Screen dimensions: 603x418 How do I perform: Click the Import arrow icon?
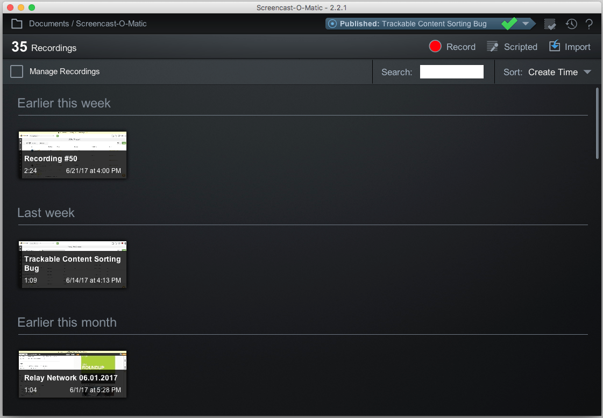coord(555,46)
